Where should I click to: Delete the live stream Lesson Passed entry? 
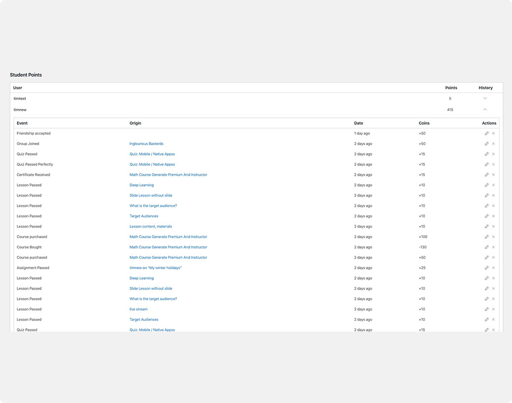pyautogui.click(x=493, y=309)
